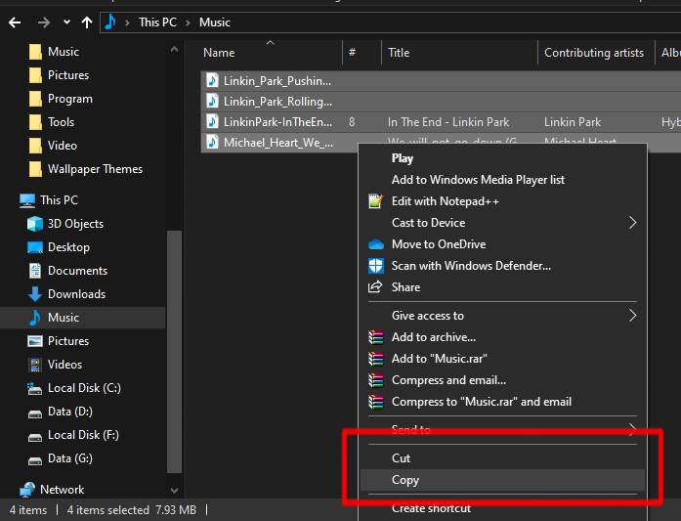Open Data (G:) drive
This screenshot has height=521, width=681.
pos(60,458)
